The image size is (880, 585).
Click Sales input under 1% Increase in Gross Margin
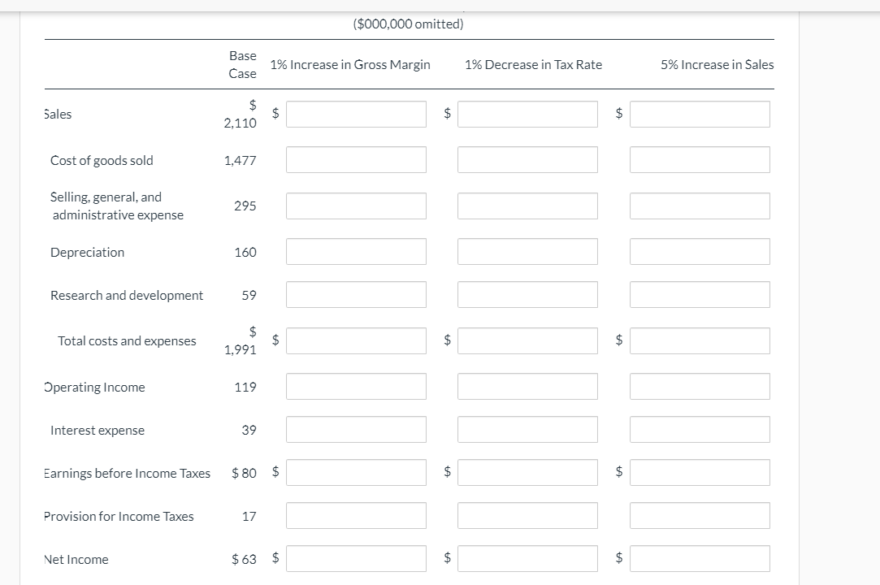click(x=356, y=114)
